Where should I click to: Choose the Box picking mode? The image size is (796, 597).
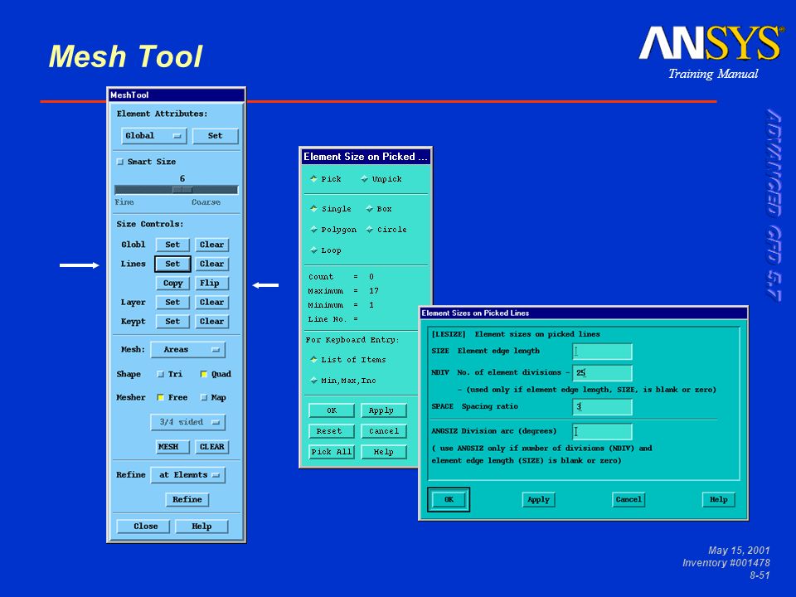coord(370,209)
